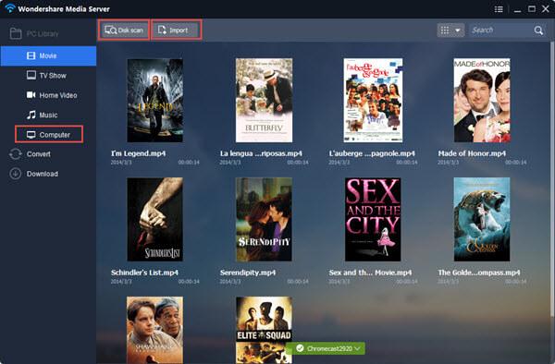Image resolution: width=555 pixels, height=364 pixels.
Task: Select the Movie tab in sidebar
Action: (48, 55)
